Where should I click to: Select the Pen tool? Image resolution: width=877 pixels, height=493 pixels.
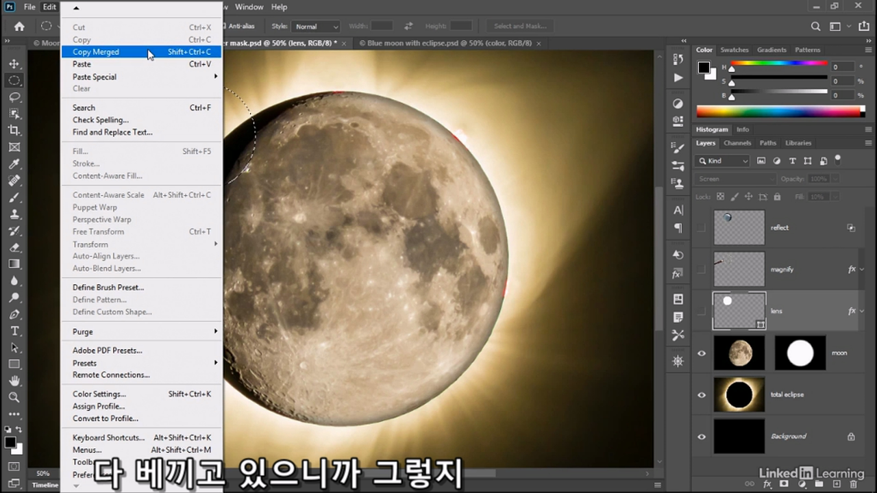click(14, 314)
